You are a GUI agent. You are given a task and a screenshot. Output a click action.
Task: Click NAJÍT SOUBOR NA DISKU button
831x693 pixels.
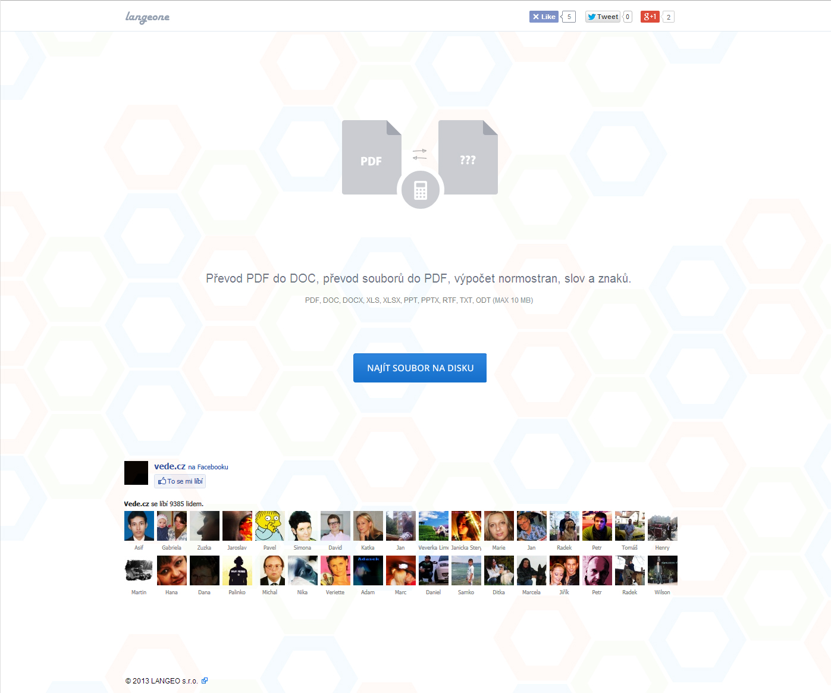point(420,368)
